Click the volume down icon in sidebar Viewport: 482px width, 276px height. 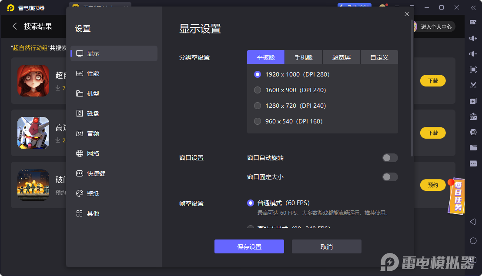click(x=473, y=54)
